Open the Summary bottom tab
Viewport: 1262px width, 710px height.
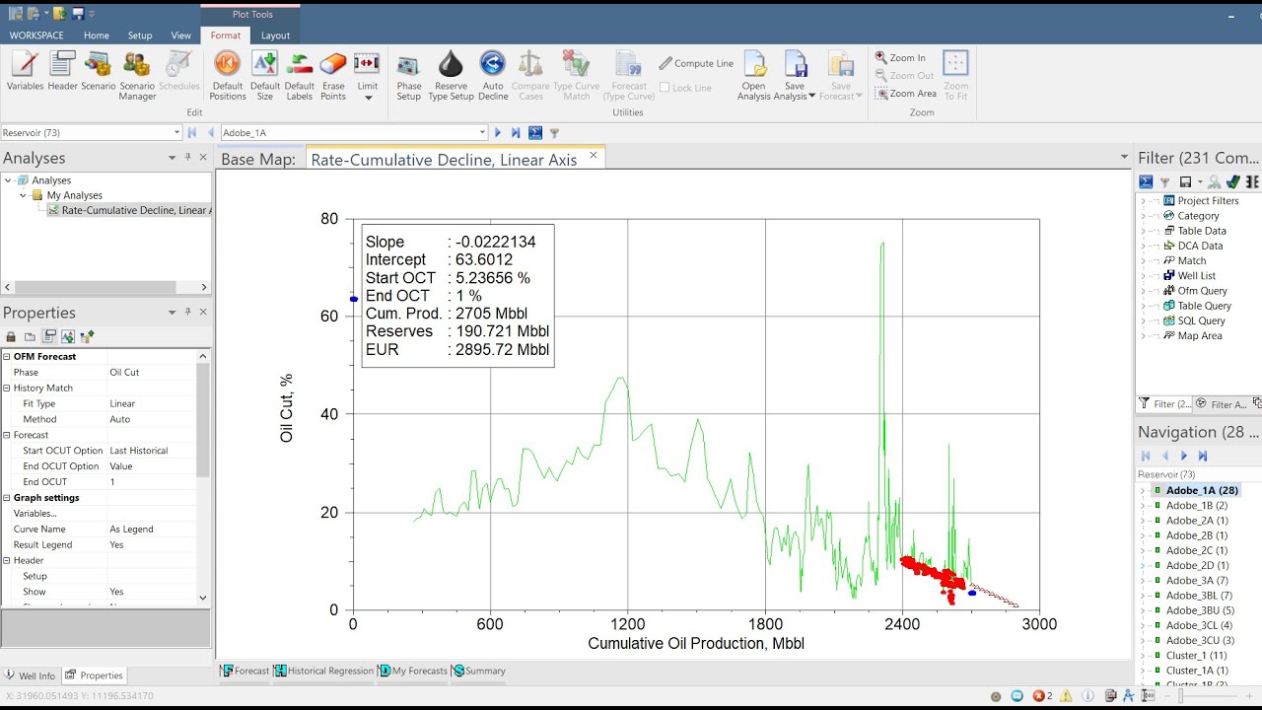478,671
